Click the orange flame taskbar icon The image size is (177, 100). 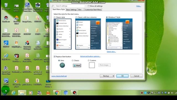[48, 93]
